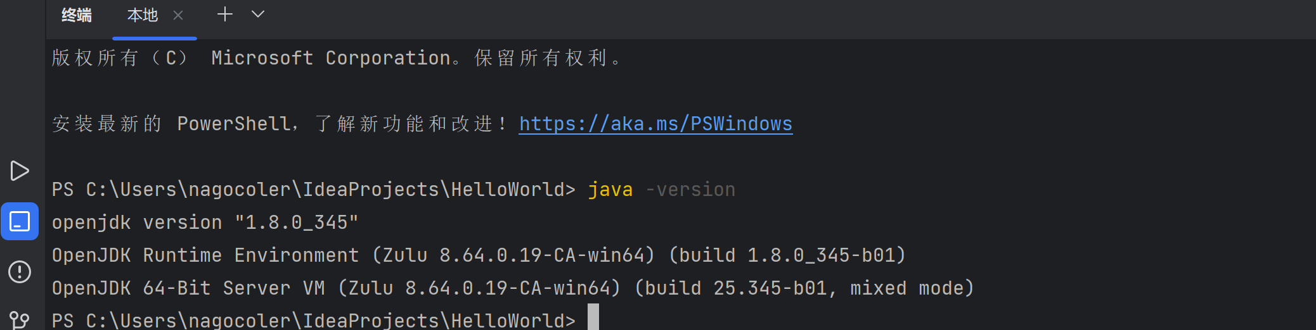
Task: Click the 终端 panel title
Action: 77,15
